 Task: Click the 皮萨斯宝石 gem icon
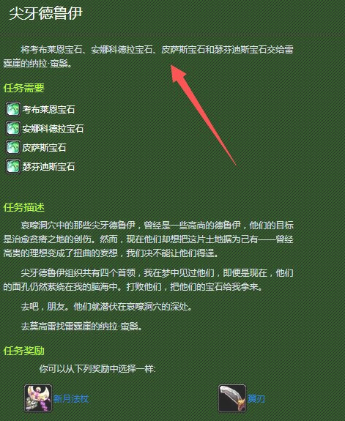[x=13, y=147]
